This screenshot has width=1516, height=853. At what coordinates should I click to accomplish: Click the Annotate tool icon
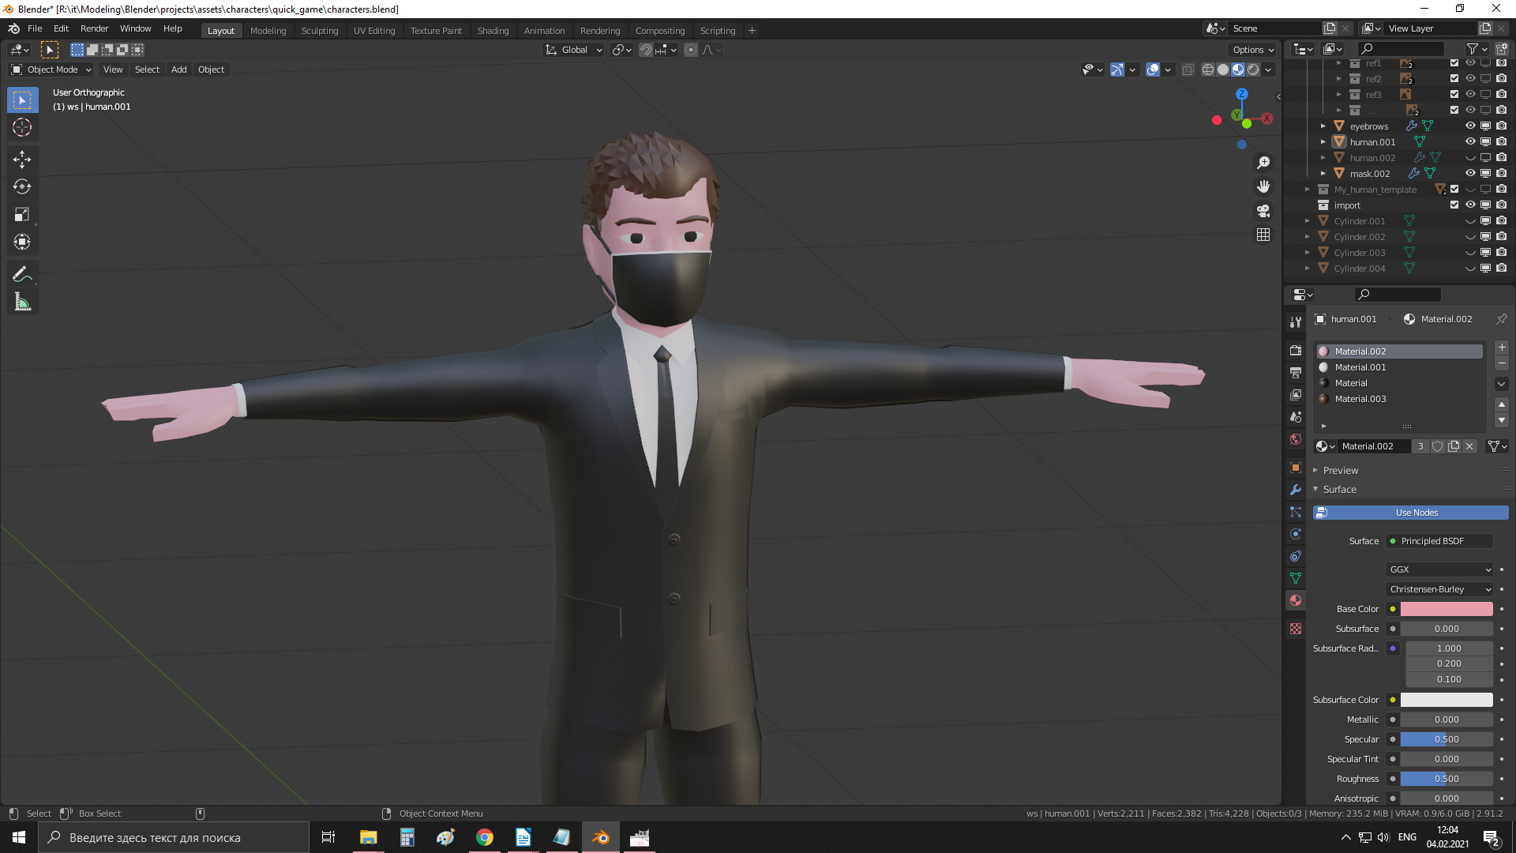[x=22, y=273]
